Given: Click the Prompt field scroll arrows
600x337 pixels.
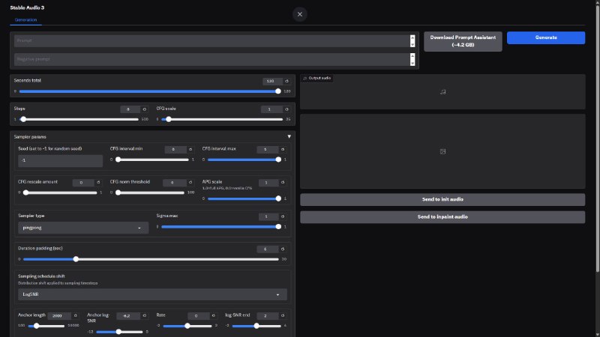Looking at the screenshot, I should coord(412,41).
